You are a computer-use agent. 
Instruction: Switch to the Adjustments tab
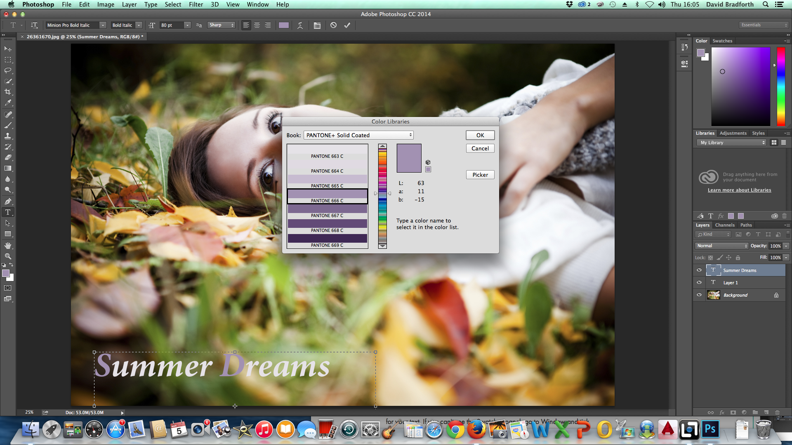[733, 133]
